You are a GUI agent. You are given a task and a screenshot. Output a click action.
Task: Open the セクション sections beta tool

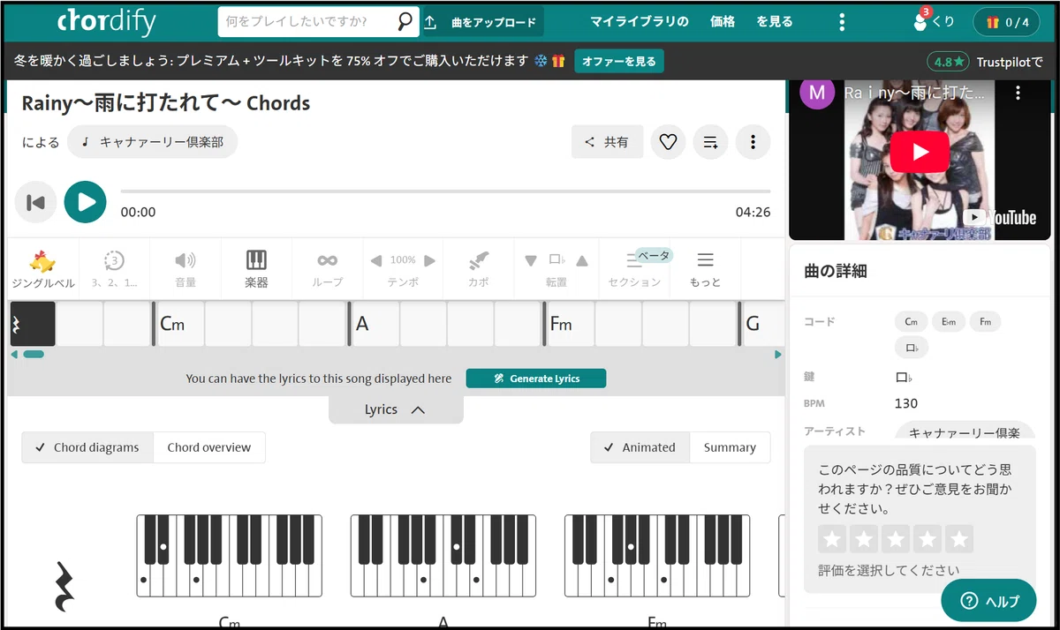(x=634, y=269)
